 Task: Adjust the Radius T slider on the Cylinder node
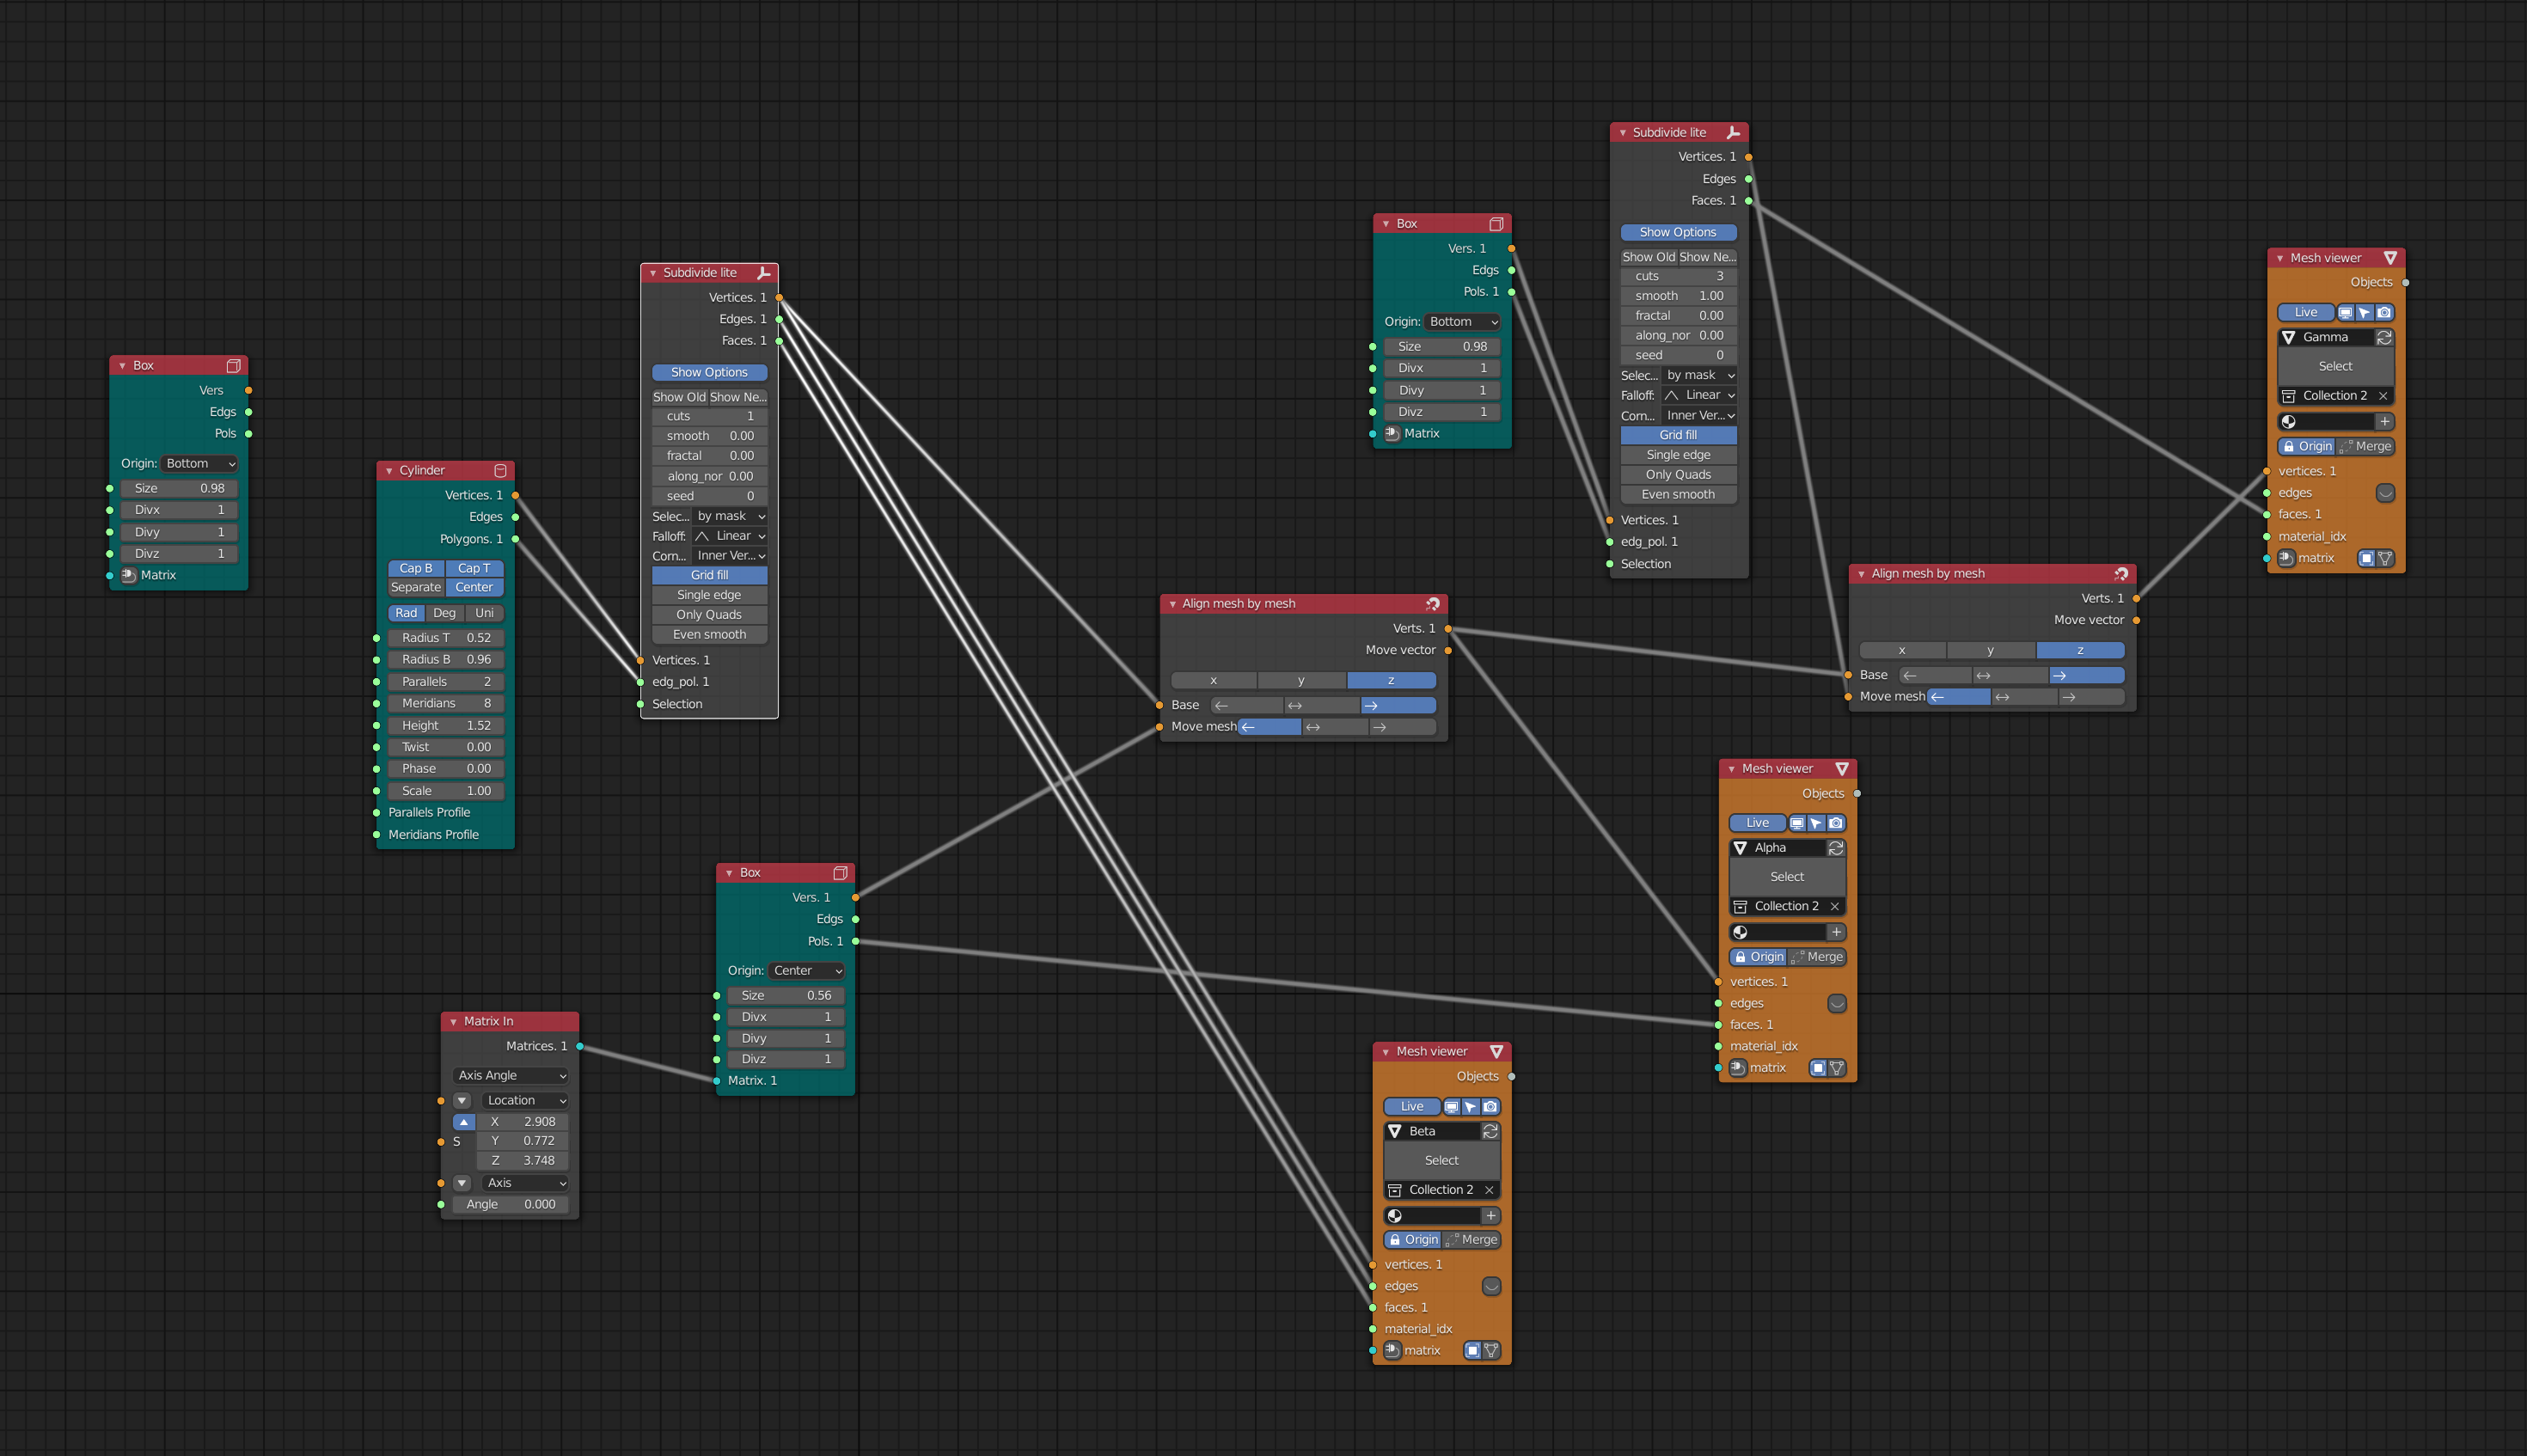pos(446,637)
